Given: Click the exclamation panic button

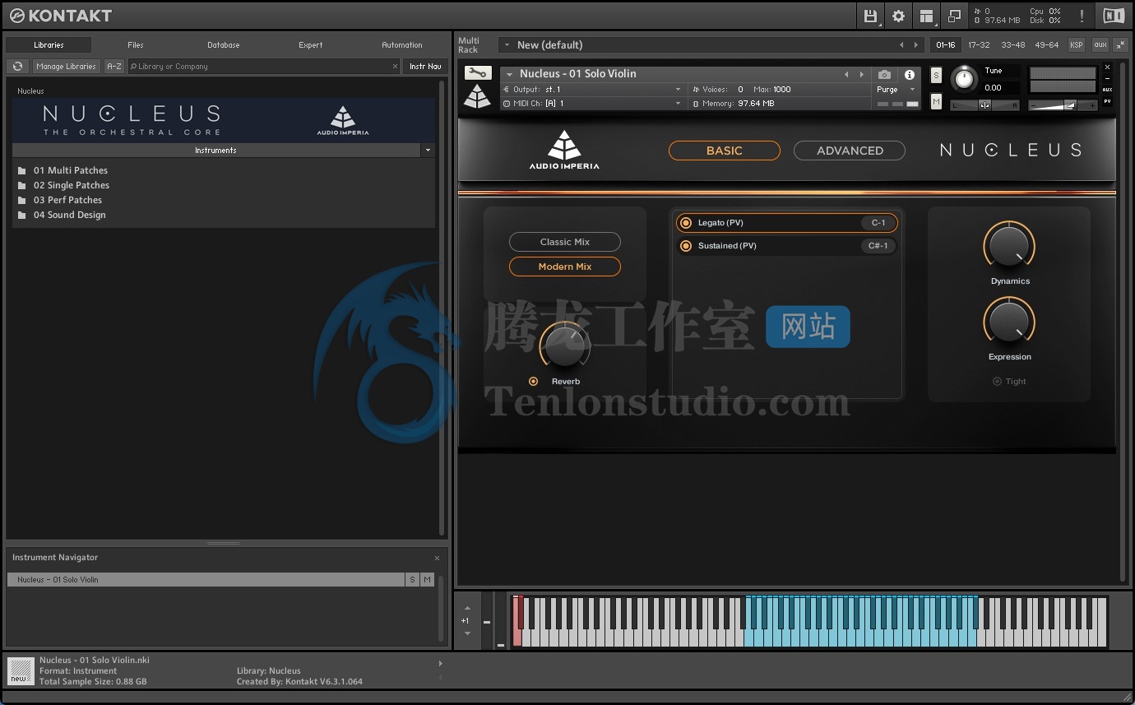Looking at the screenshot, I should pos(1082,16).
